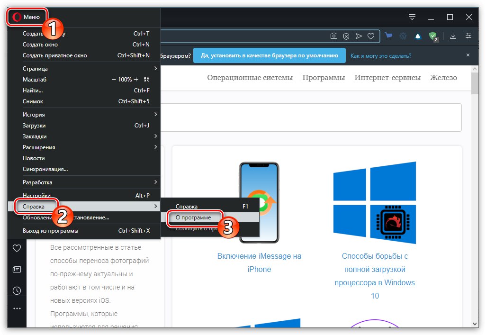Click the vertical scrollbar thumb
The width and height of the screenshot is (486, 335).
click(x=475, y=83)
